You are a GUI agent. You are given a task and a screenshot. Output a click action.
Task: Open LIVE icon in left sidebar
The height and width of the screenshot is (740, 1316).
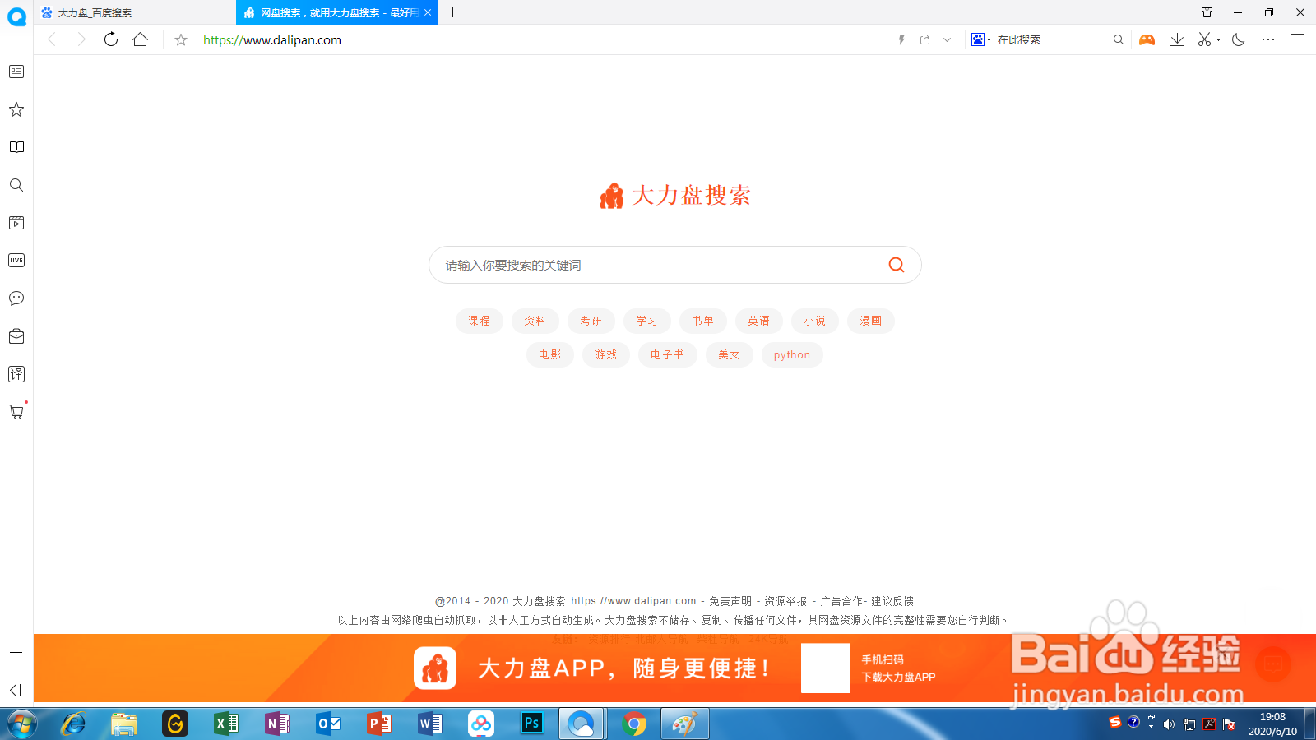pos(16,261)
